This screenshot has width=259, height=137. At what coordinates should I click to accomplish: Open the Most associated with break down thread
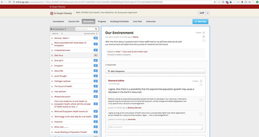pyautogui.click(x=70, y=44)
